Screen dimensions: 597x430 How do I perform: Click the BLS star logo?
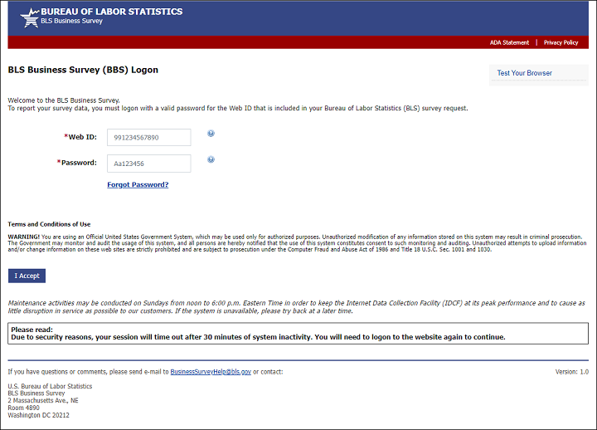pos(30,18)
